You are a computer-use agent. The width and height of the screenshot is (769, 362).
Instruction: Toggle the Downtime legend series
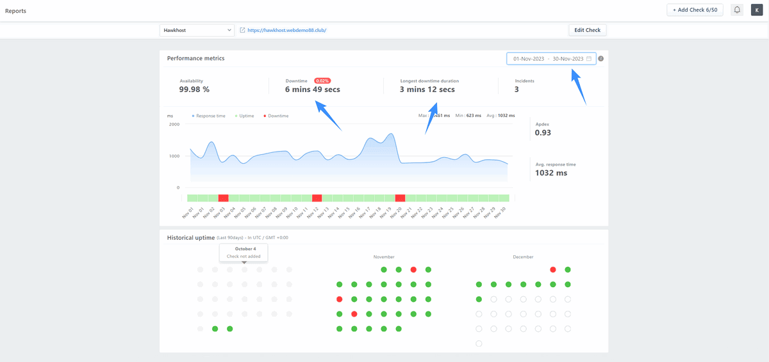coord(276,116)
